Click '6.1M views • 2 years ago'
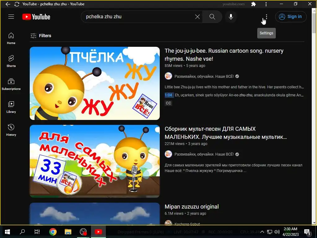The image size is (317, 238). (185, 213)
